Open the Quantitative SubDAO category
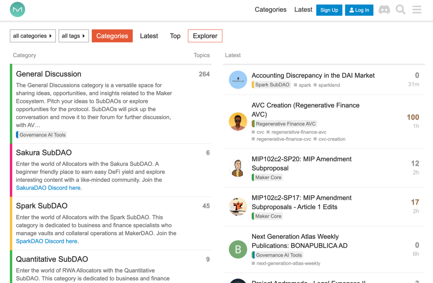The width and height of the screenshot is (433, 283). [52, 259]
